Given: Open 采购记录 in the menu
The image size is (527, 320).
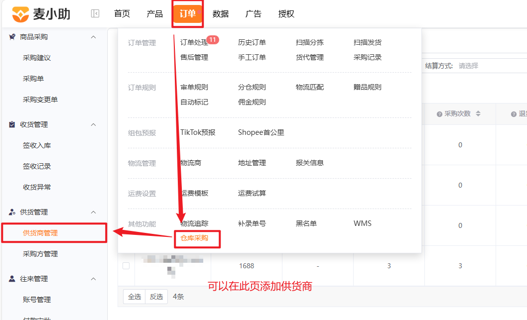Looking at the screenshot, I should pos(367,57).
